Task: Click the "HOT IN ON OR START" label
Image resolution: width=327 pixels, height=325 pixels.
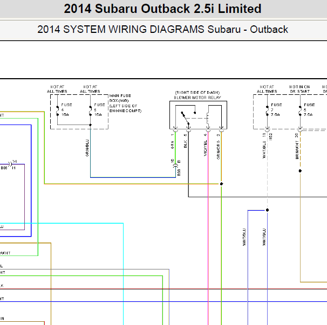Action: pos(299,89)
